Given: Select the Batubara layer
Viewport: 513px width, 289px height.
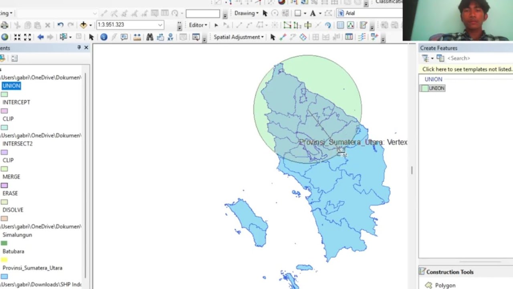Looking at the screenshot, I should (13, 251).
